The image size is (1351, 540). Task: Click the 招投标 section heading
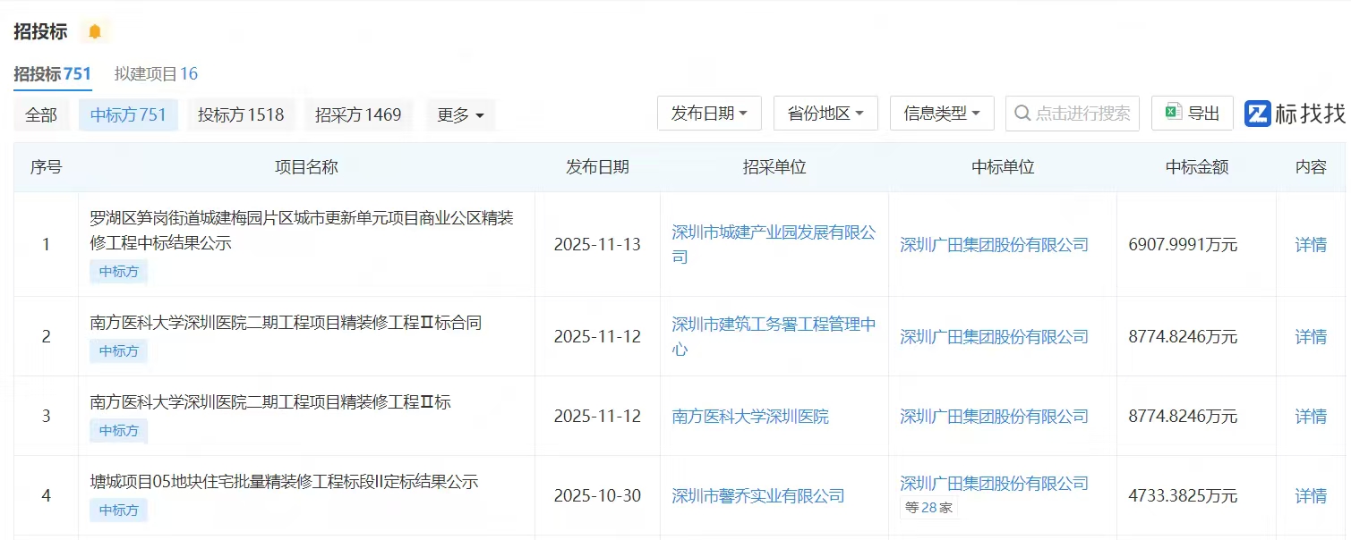pos(40,31)
